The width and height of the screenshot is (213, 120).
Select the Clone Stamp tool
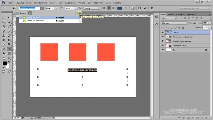click(x=4, y=36)
